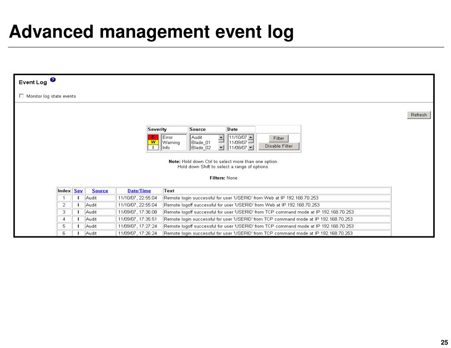Click index 2 event text about Web logoff
Image resolution: width=451 pixels, height=348 pixels.
coord(242,205)
